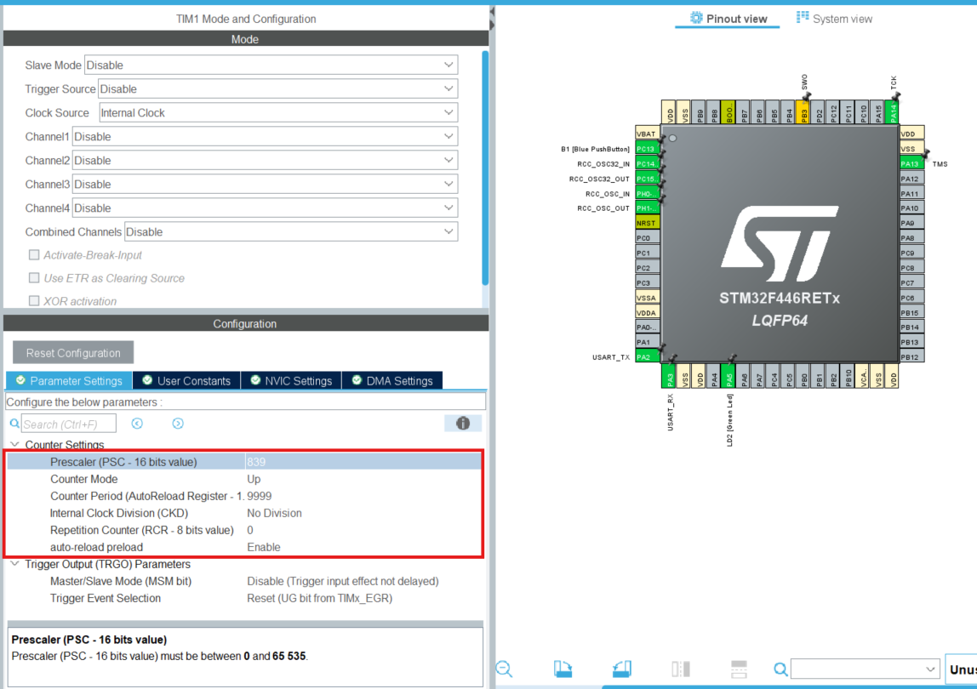Rotate the chip counter-clockwise
Viewport: 977px width, 689px height.
click(621, 669)
